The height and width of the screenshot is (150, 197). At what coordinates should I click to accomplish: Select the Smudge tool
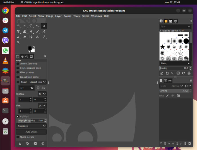pos(24,37)
